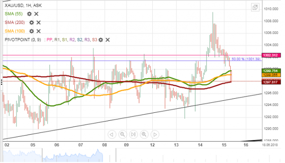Open chart in popup window icon

pos(255,8)
